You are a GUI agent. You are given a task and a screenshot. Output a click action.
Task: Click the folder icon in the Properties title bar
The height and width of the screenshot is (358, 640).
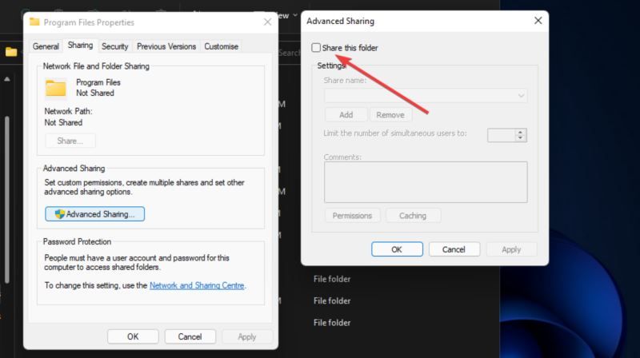click(34, 22)
